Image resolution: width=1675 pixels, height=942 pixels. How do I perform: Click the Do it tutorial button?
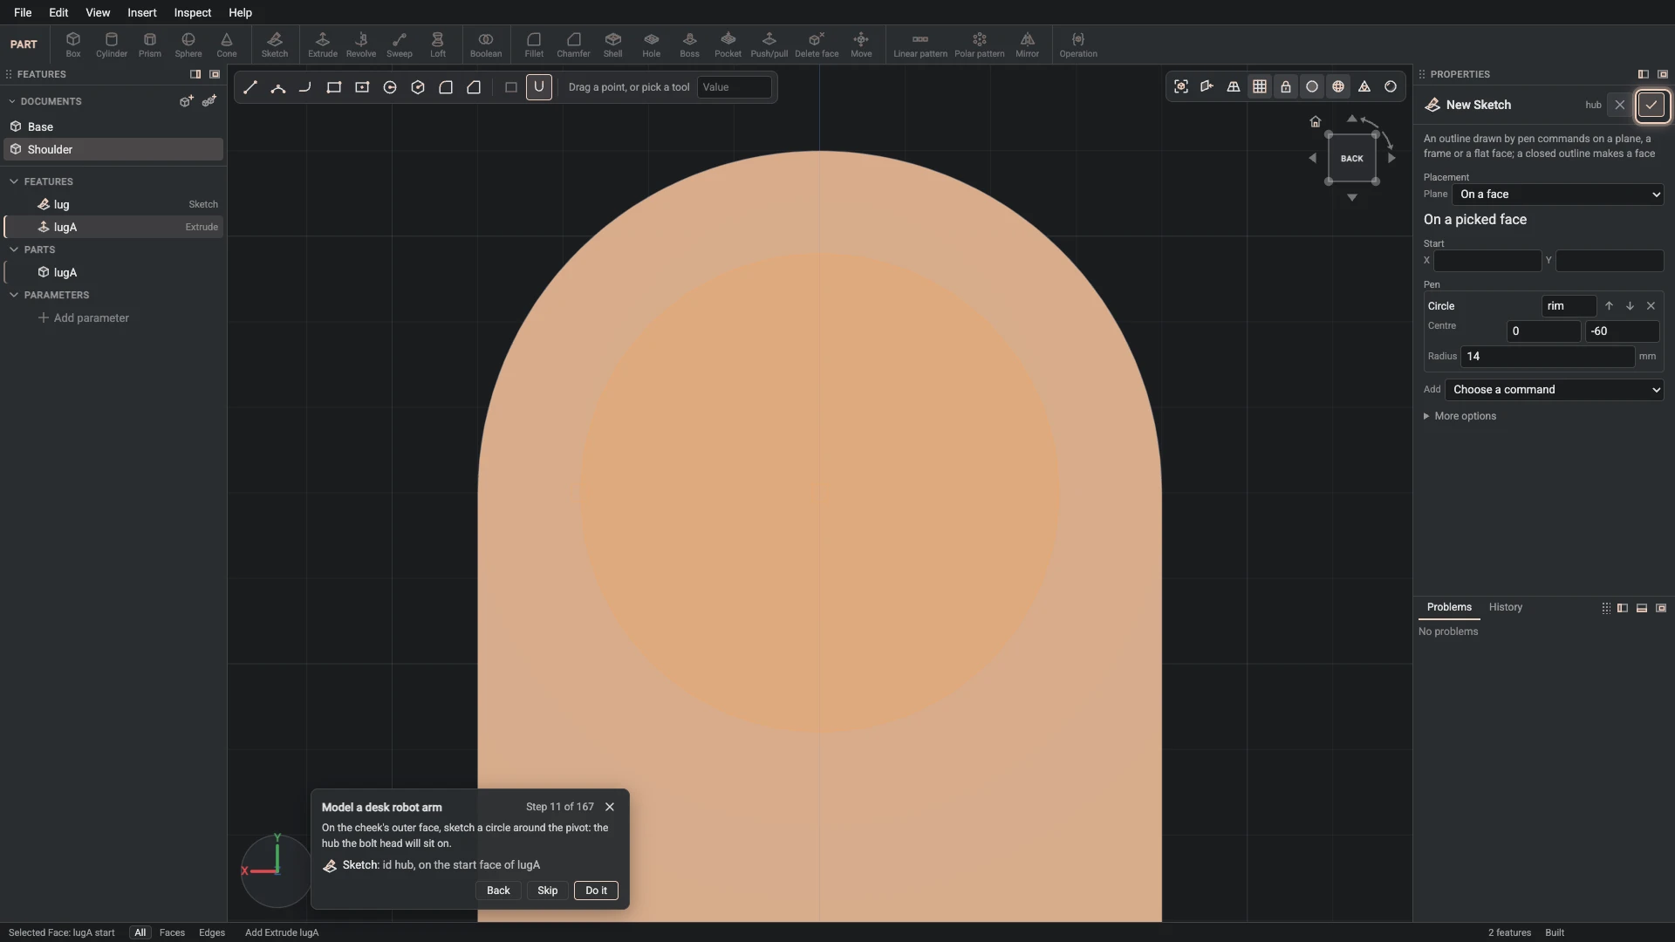coord(597,891)
